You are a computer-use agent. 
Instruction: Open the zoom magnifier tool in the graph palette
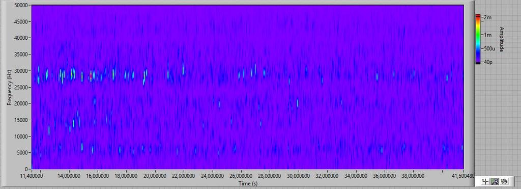coord(495,181)
